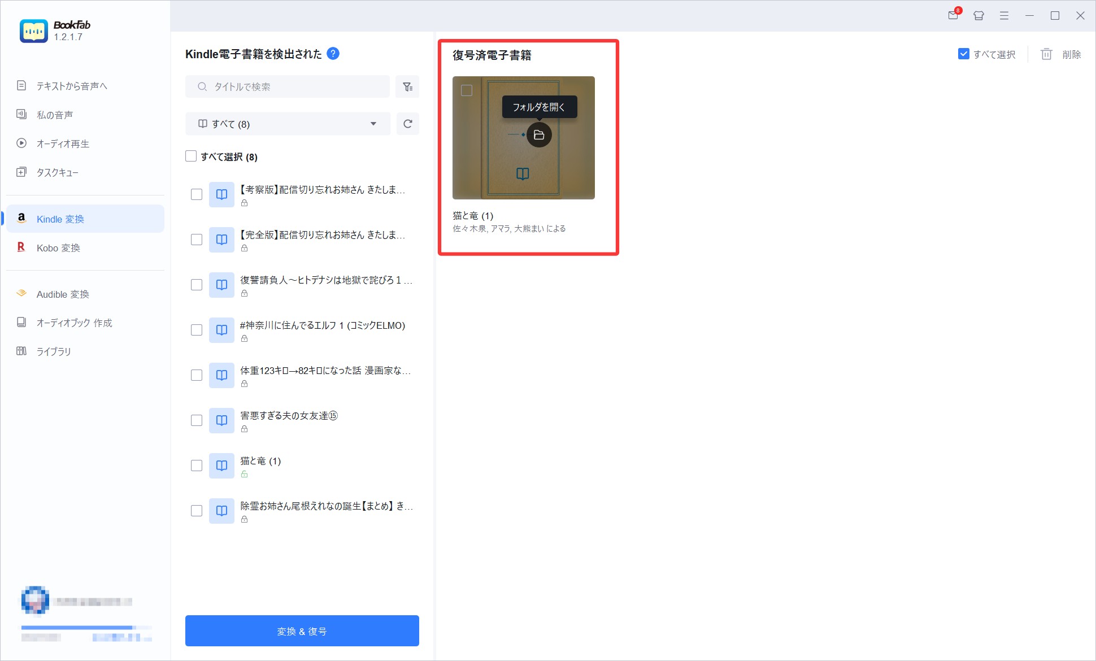
Task: Tick checkbox for 害悪すぎる夫の女友達⑮
Action: point(197,420)
